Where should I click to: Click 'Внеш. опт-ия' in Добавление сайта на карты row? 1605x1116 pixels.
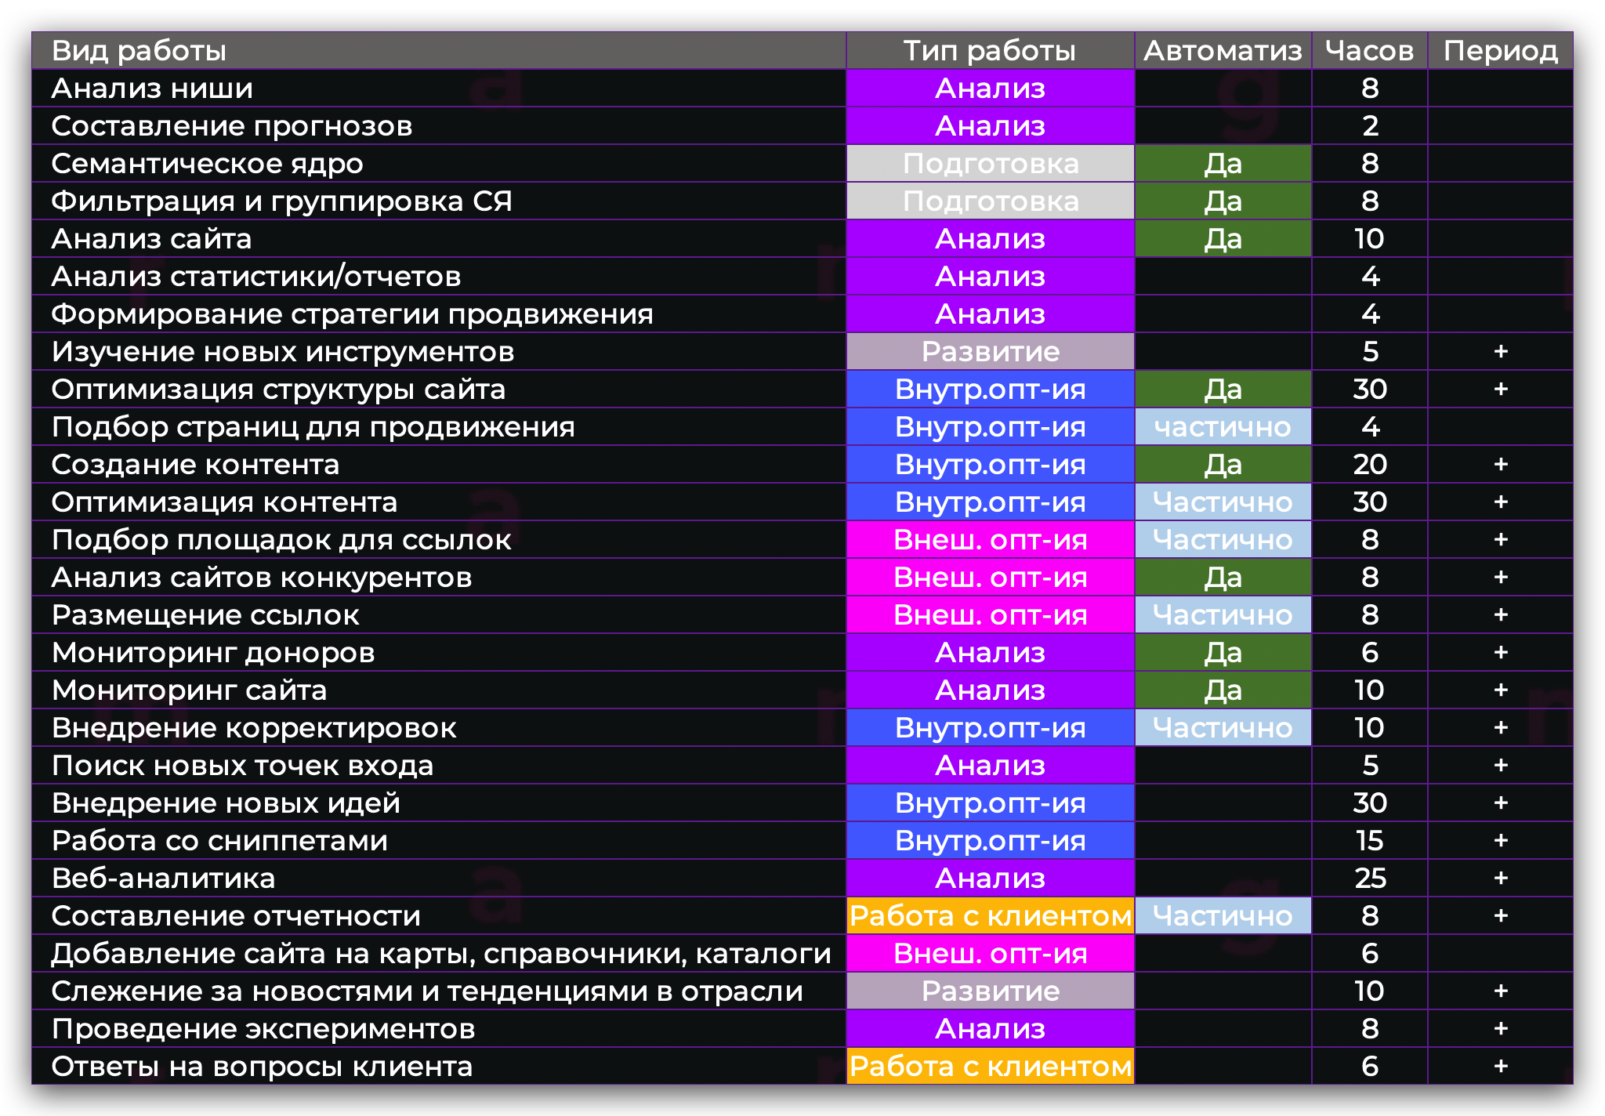pyautogui.click(x=991, y=954)
